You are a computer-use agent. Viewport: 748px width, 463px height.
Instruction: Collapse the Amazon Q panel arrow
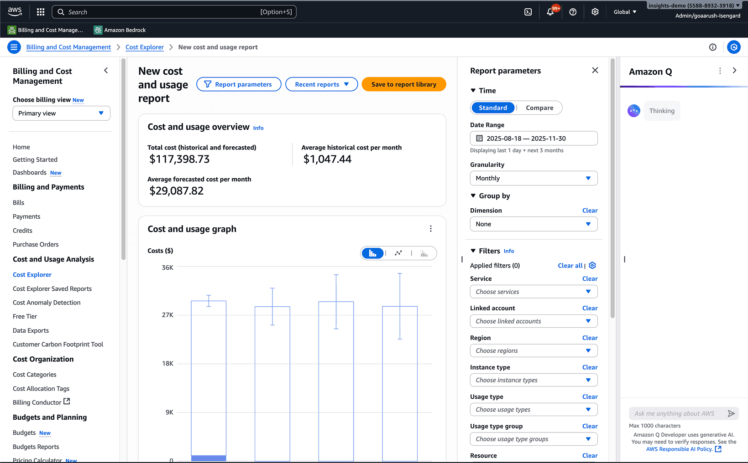tap(734, 71)
